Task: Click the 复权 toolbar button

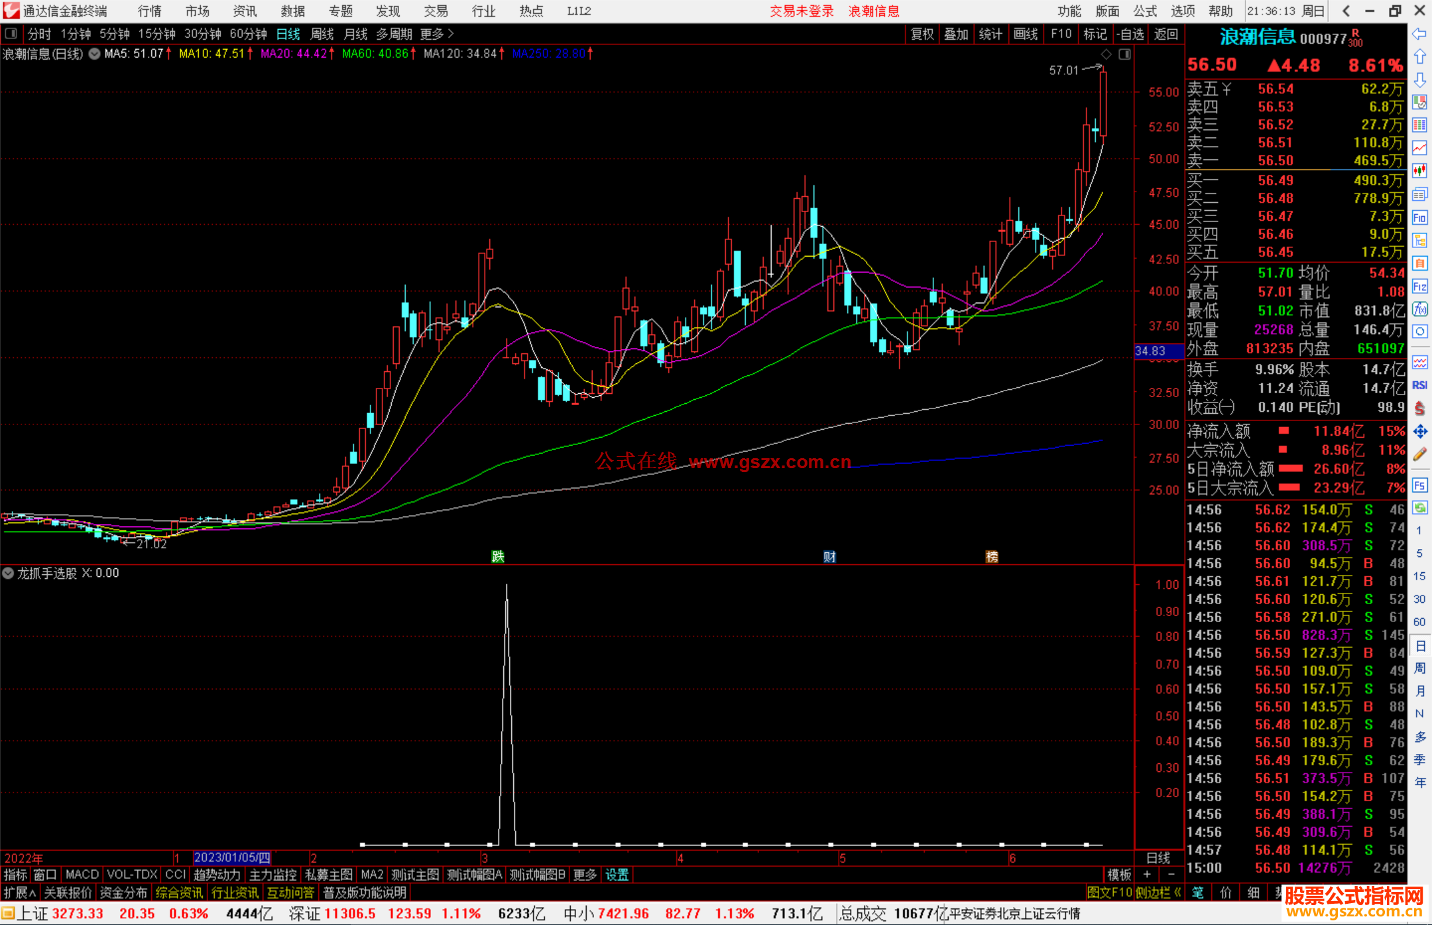Action: click(922, 34)
